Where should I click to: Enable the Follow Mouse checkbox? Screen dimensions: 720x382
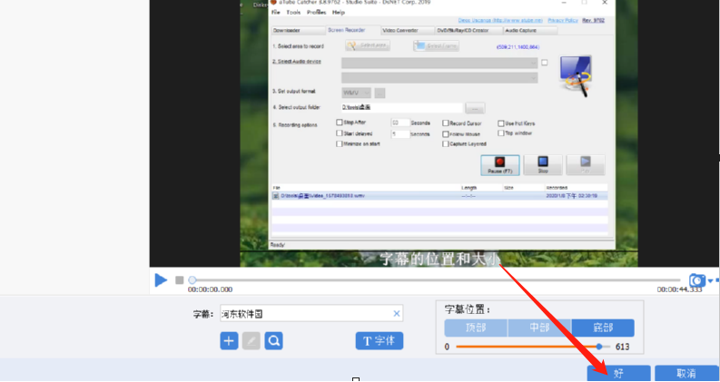[446, 134]
